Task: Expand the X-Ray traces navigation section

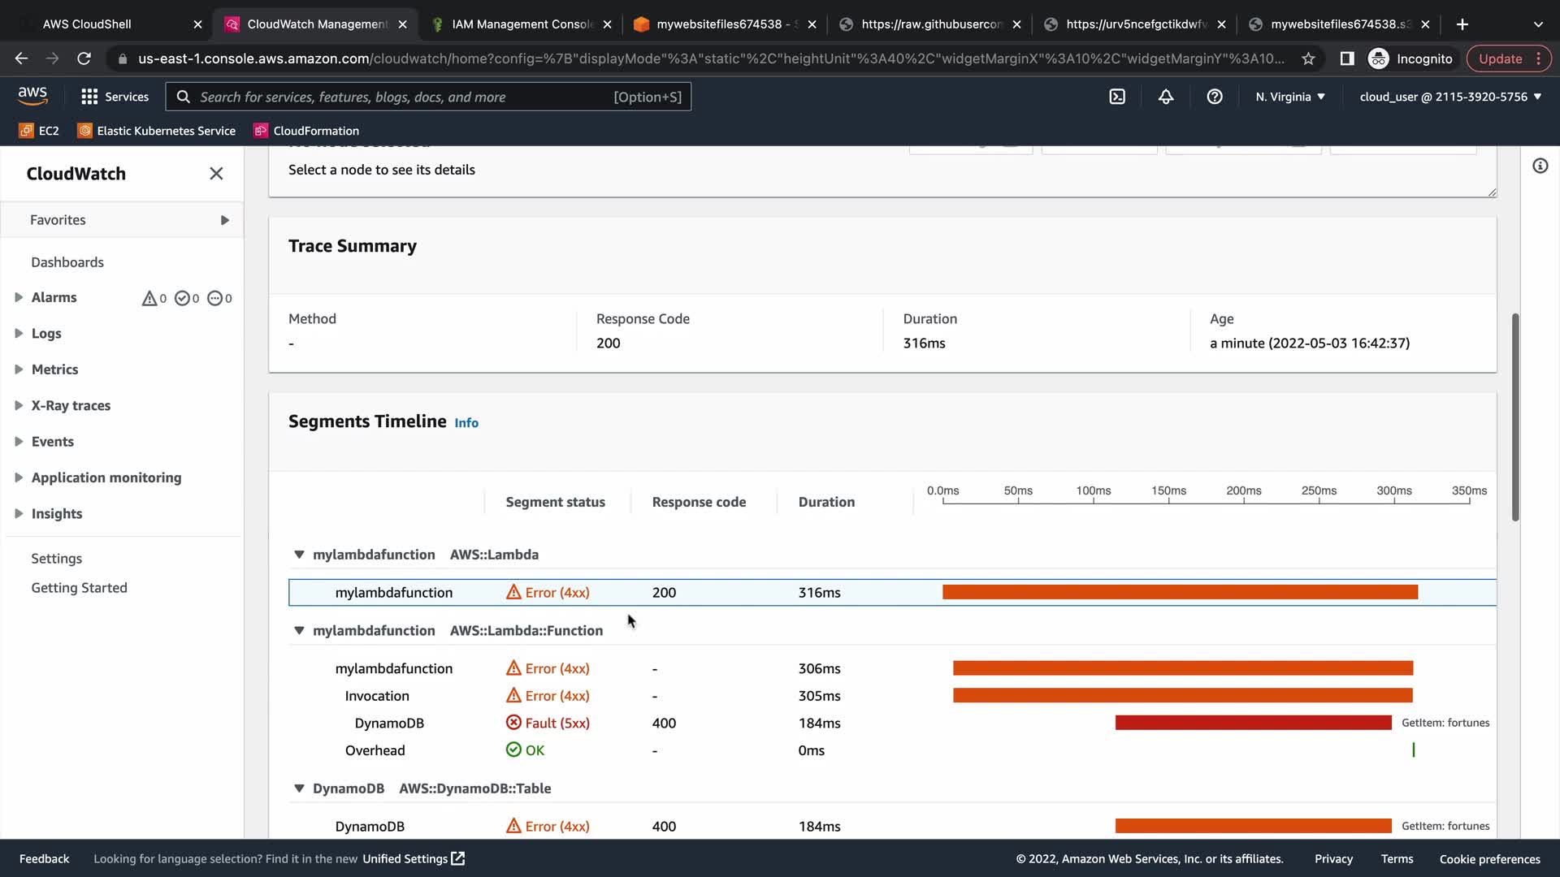Action: (x=19, y=405)
